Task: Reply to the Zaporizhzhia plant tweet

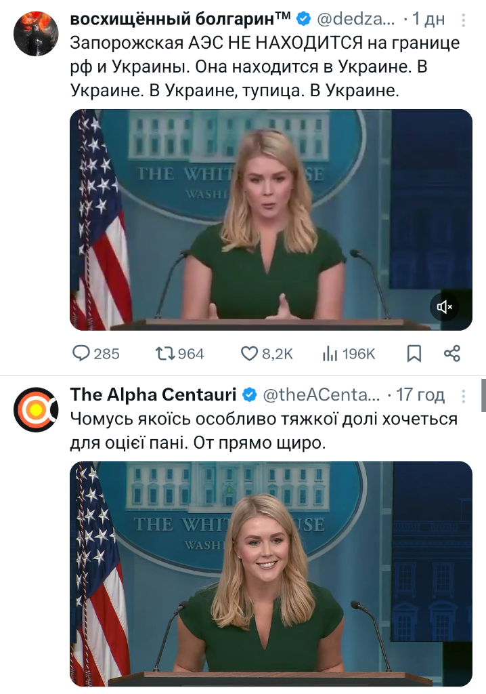Action: [x=82, y=353]
